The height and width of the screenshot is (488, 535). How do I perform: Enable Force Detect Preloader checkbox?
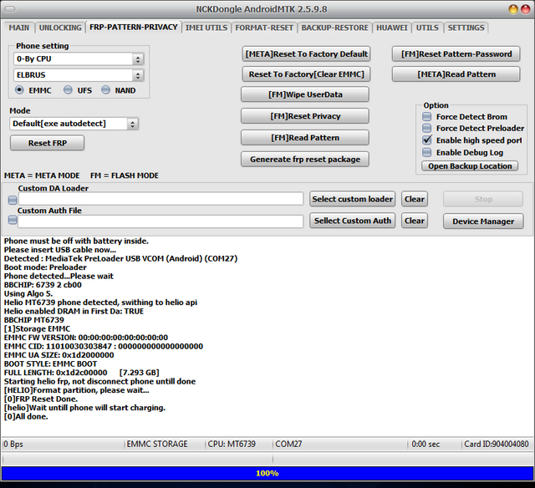427,128
